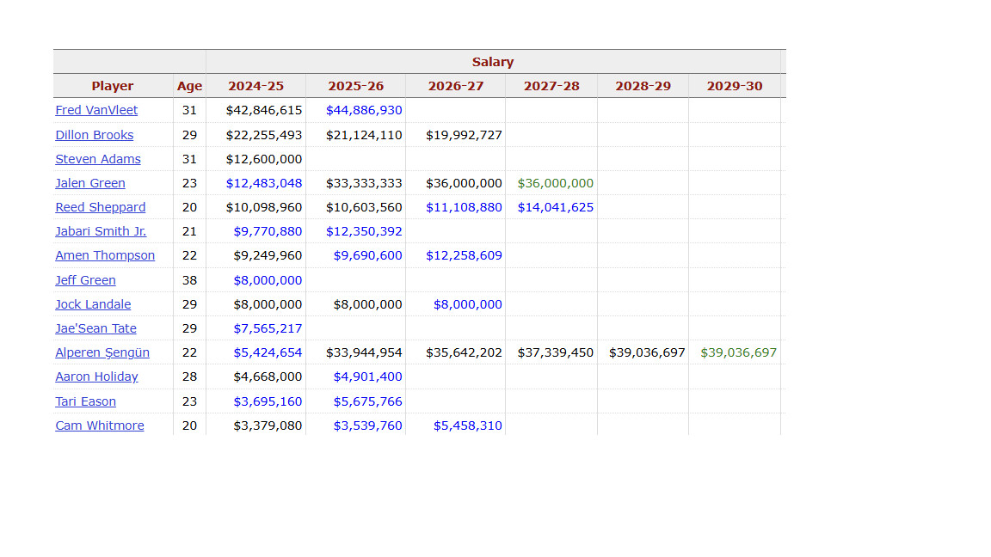
Task: Select Jalen Green's green 2027-28 $36,000,000
Action: coord(556,183)
